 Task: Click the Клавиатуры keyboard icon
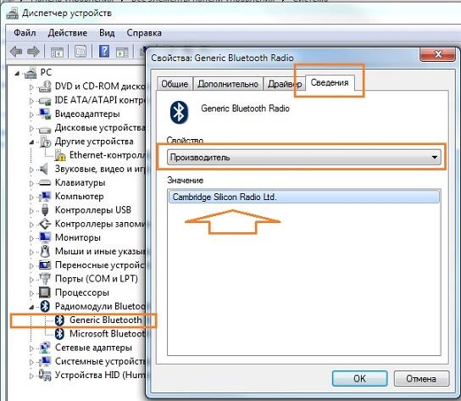point(45,183)
